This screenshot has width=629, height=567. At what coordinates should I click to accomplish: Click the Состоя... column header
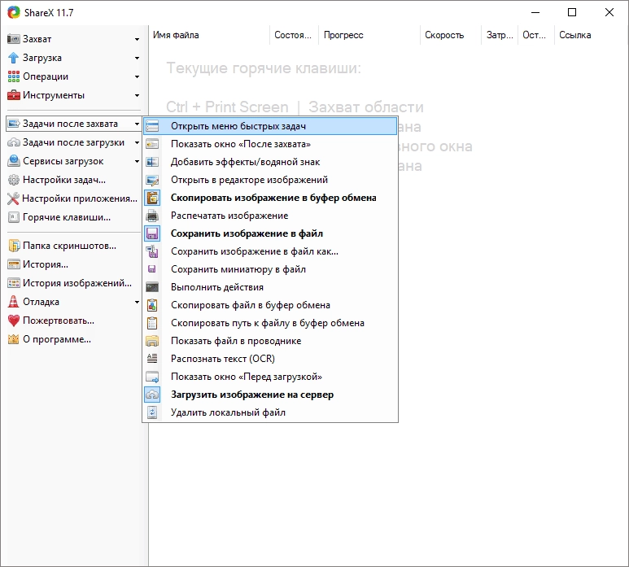[294, 35]
